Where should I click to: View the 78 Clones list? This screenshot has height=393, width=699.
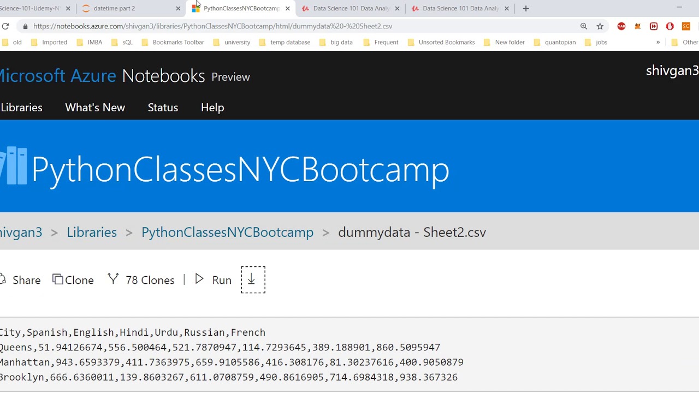141,280
